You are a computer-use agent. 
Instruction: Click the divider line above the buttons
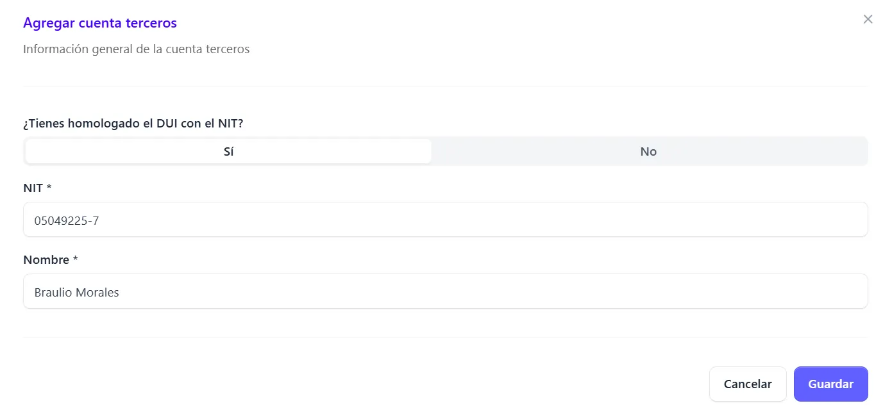pos(445,337)
